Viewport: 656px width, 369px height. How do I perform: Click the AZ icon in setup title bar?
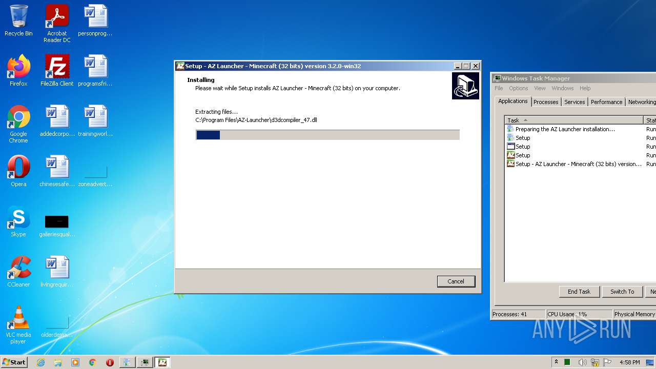180,66
